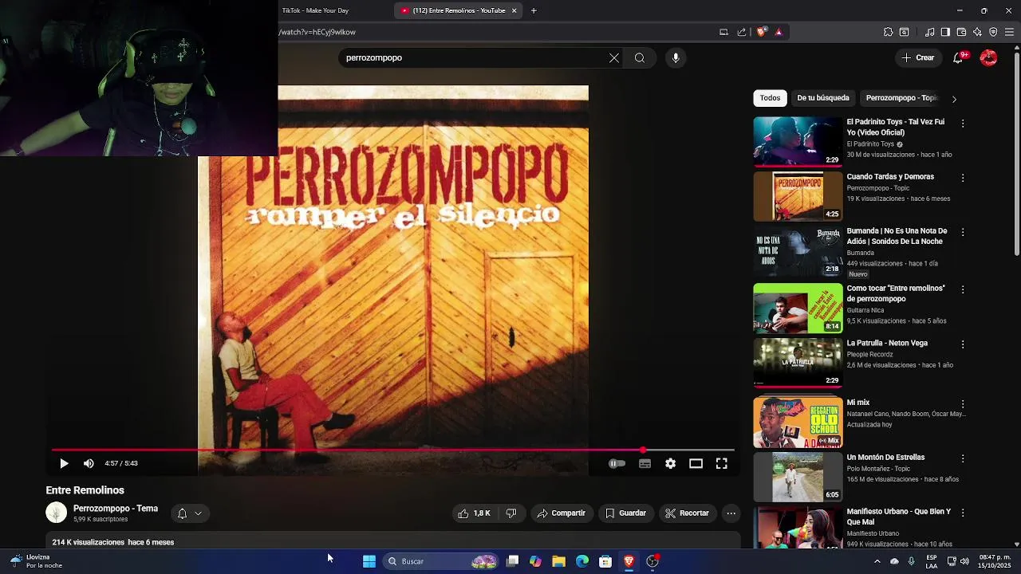The width and height of the screenshot is (1021, 574).
Task: Open File Explorer from taskbar
Action: pyautogui.click(x=558, y=561)
